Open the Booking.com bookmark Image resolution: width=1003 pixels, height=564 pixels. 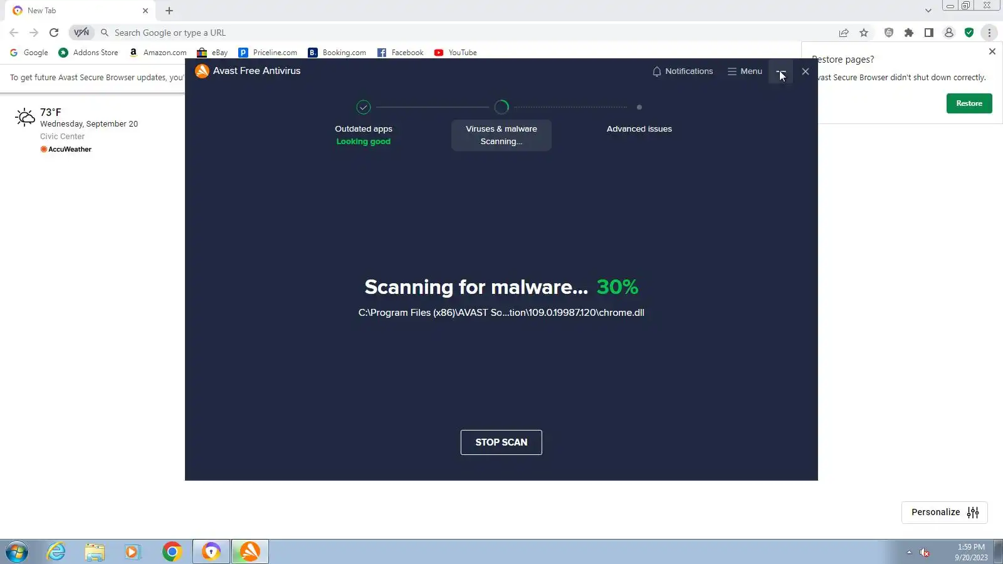pyautogui.click(x=337, y=53)
